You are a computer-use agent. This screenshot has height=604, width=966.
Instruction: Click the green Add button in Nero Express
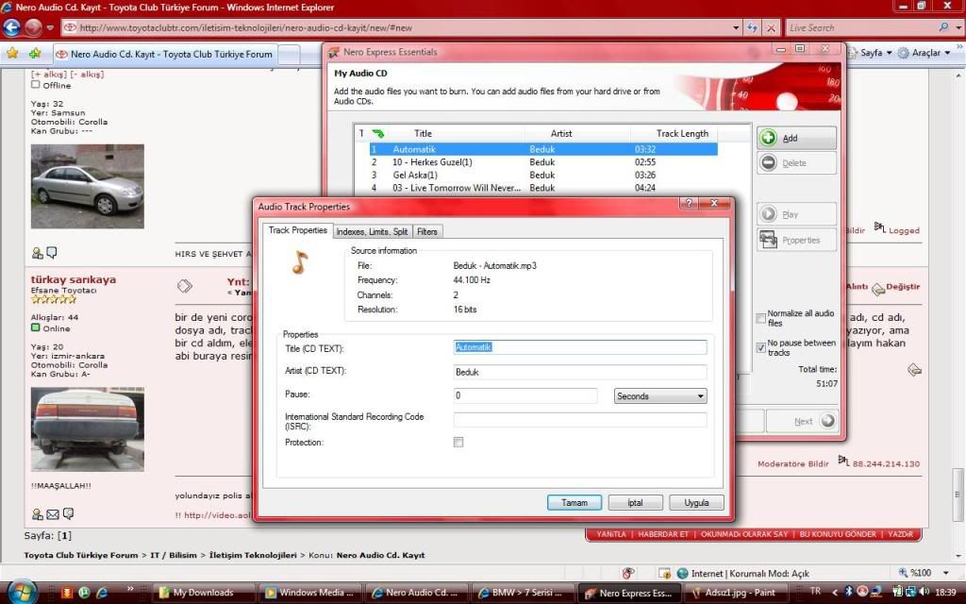click(x=796, y=138)
